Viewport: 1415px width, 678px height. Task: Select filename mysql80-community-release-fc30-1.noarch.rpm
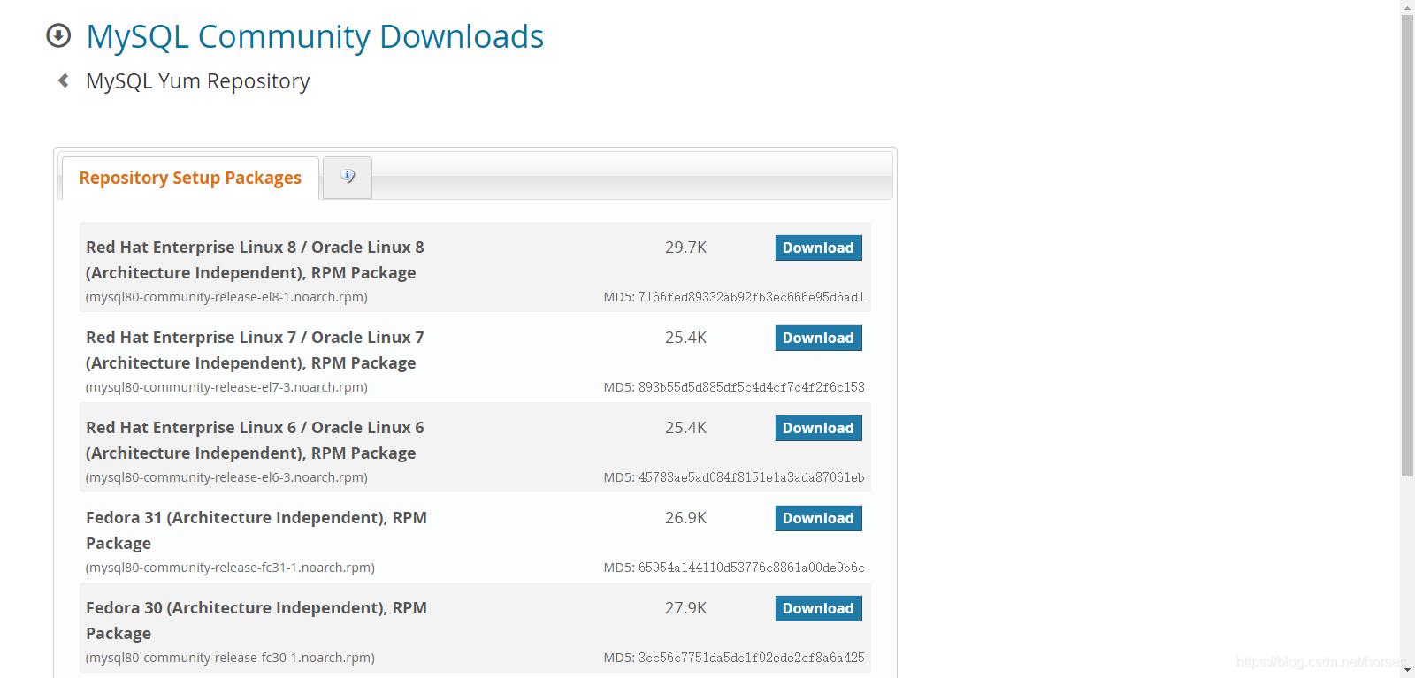[230, 658]
